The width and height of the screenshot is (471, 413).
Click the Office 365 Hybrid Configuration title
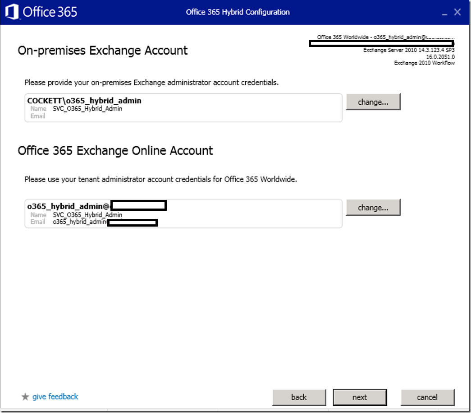[238, 12]
